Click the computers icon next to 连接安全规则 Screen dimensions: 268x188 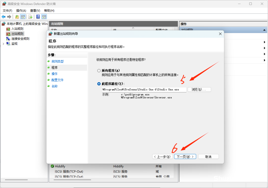8,39
